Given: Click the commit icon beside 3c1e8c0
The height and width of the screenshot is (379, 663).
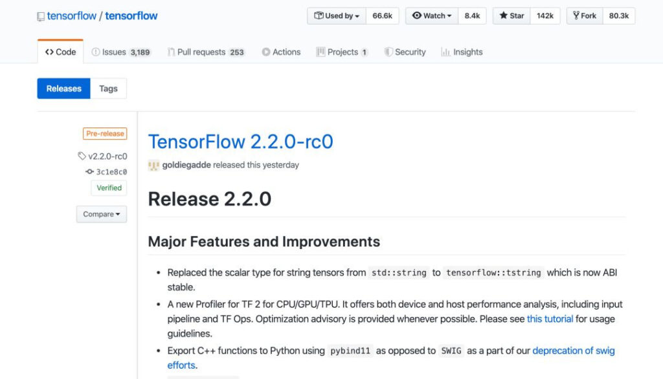Looking at the screenshot, I should [89, 172].
